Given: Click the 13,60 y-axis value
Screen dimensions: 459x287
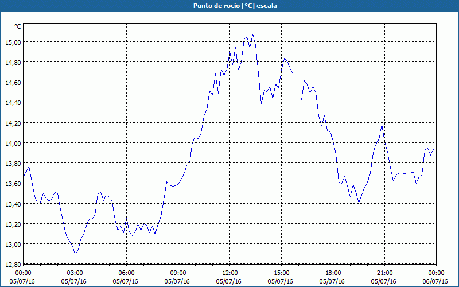Looking at the screenshot, I should point(13,184).
